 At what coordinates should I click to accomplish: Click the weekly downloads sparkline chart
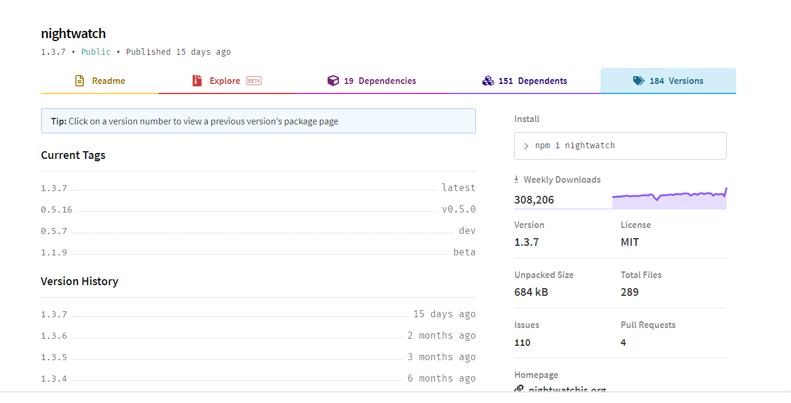[x=669, y=199]
